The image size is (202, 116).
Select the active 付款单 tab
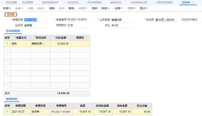186,2
